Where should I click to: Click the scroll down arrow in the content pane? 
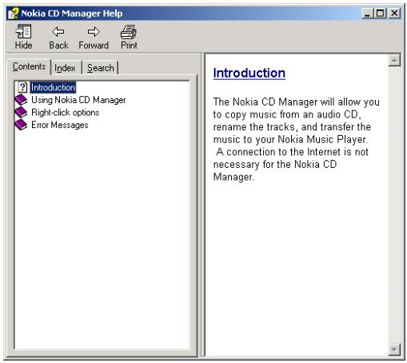(x=394, y=349)
